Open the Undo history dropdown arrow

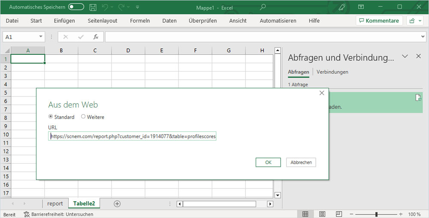pyautogui.click(x=112, y=7)
